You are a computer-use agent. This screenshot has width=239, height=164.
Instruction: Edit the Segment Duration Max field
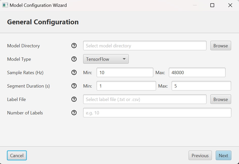(x=201, y=86)
